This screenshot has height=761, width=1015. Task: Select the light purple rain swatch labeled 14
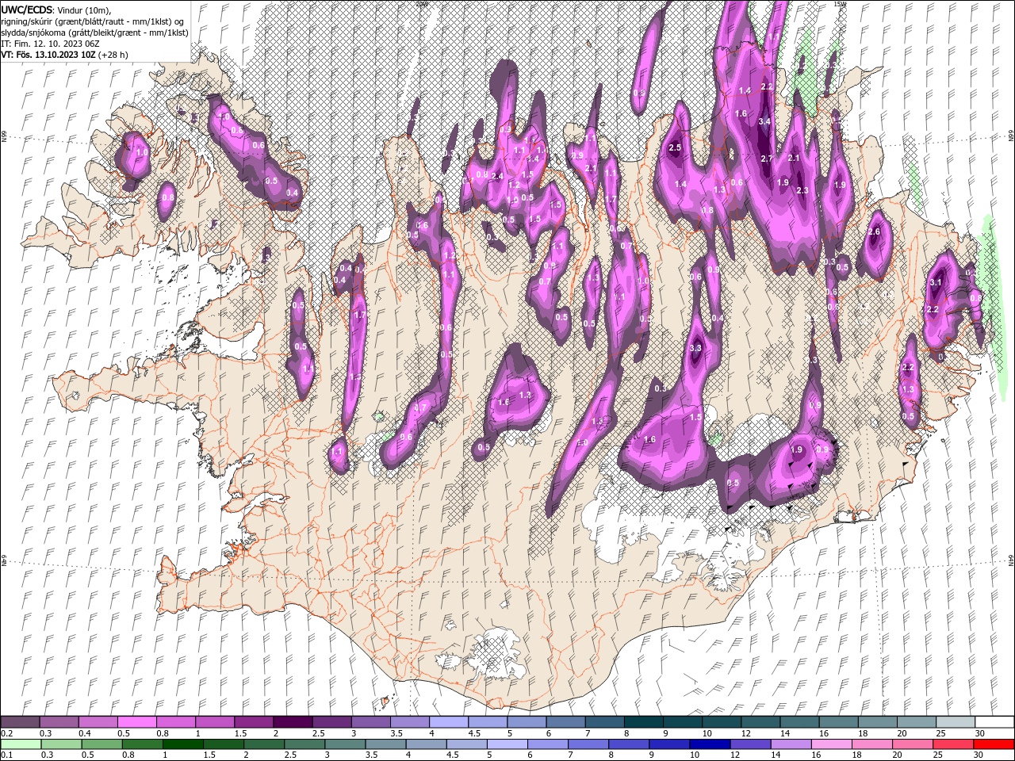(x=791, y=744)
